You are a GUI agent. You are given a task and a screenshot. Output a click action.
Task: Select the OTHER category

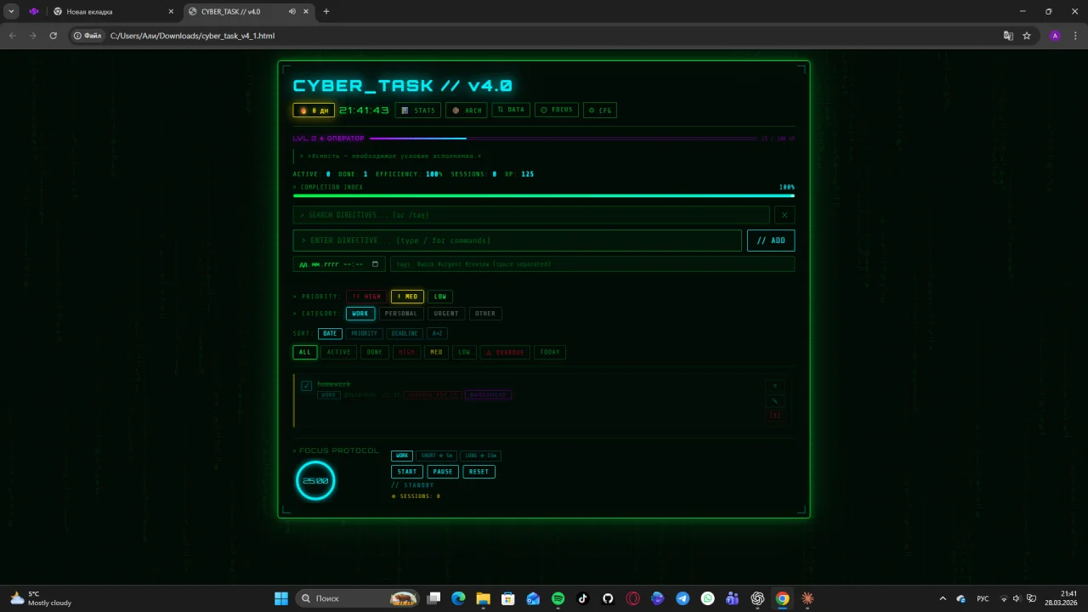click(485, 314)
